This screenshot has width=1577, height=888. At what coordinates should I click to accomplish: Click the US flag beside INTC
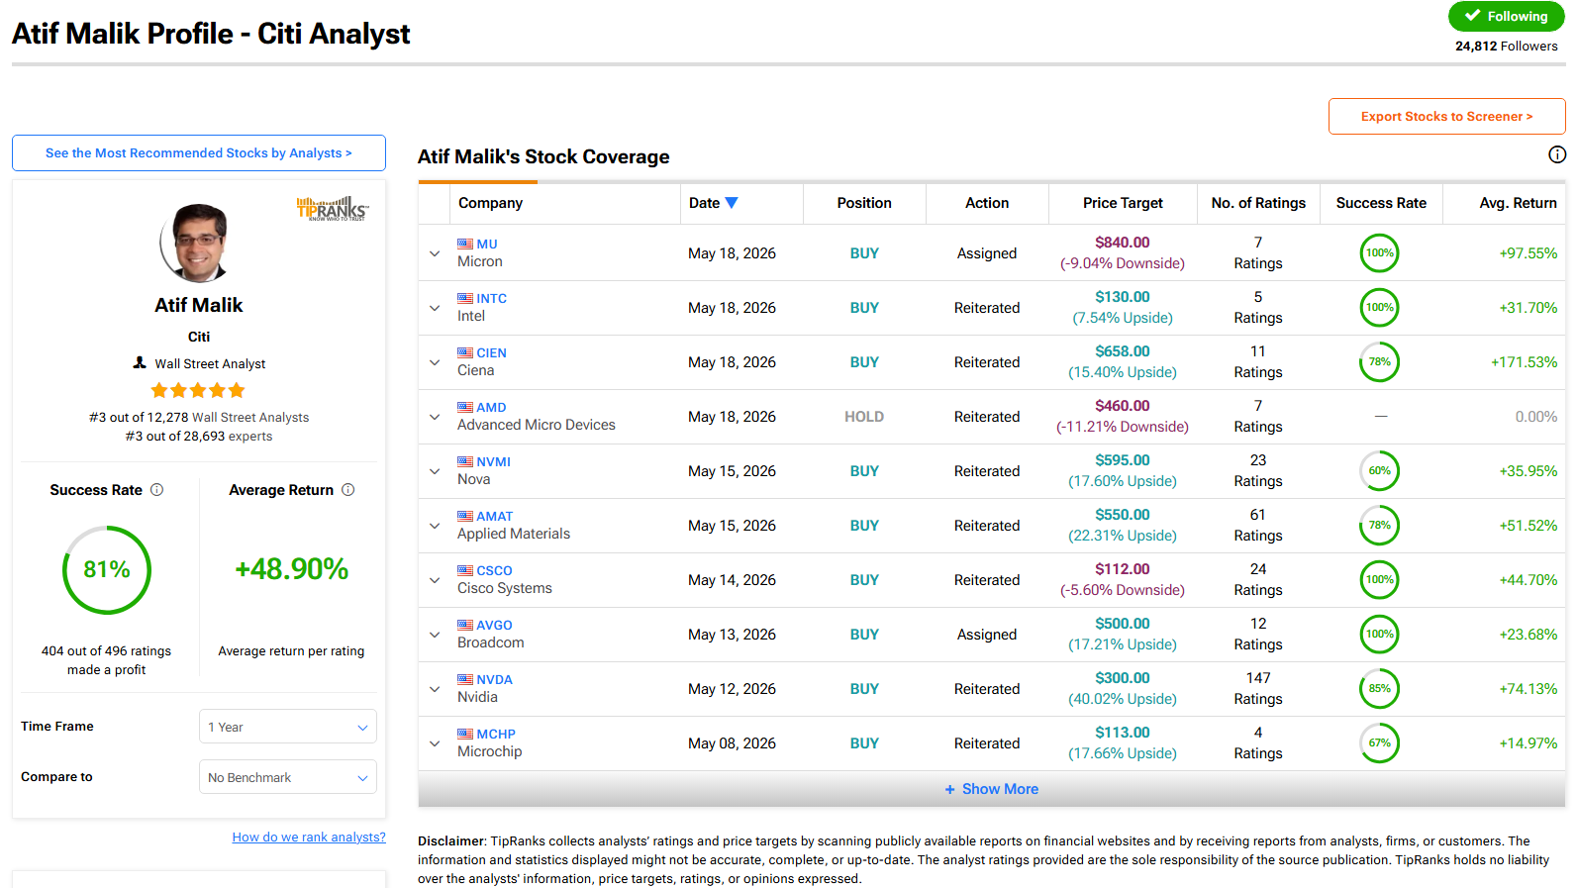point(465,298)
